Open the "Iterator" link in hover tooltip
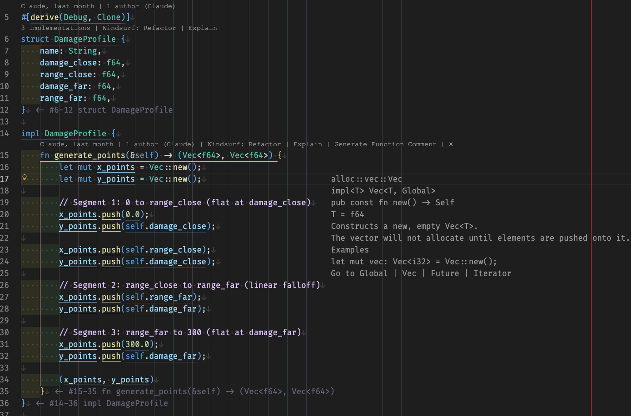The width and height of the screenshot is (631, 416). (x=492, y=273)
